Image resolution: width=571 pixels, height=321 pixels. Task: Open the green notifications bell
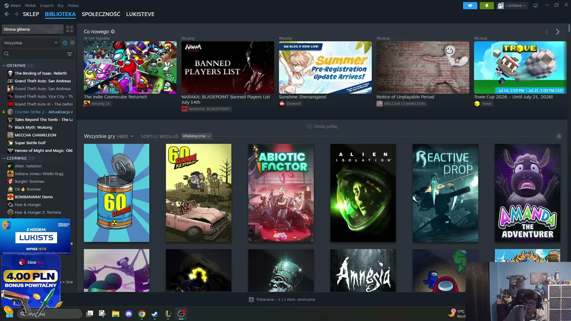pyautogui.click(x=487, y=5)
